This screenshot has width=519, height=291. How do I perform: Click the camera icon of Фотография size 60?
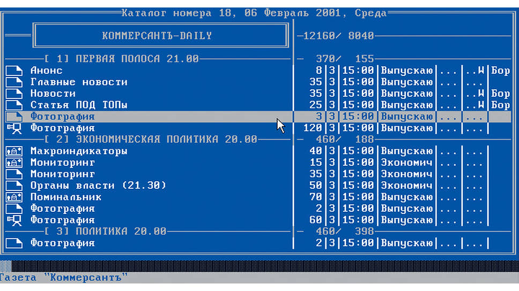coord(14,220)
